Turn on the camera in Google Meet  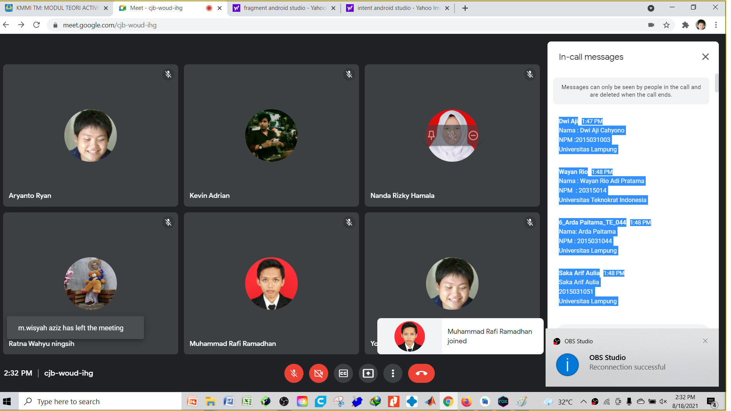[319, 373]
